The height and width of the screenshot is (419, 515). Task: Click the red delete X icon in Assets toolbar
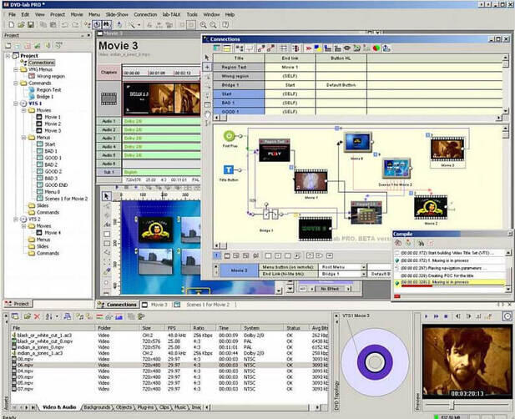(x=37, y=316)
